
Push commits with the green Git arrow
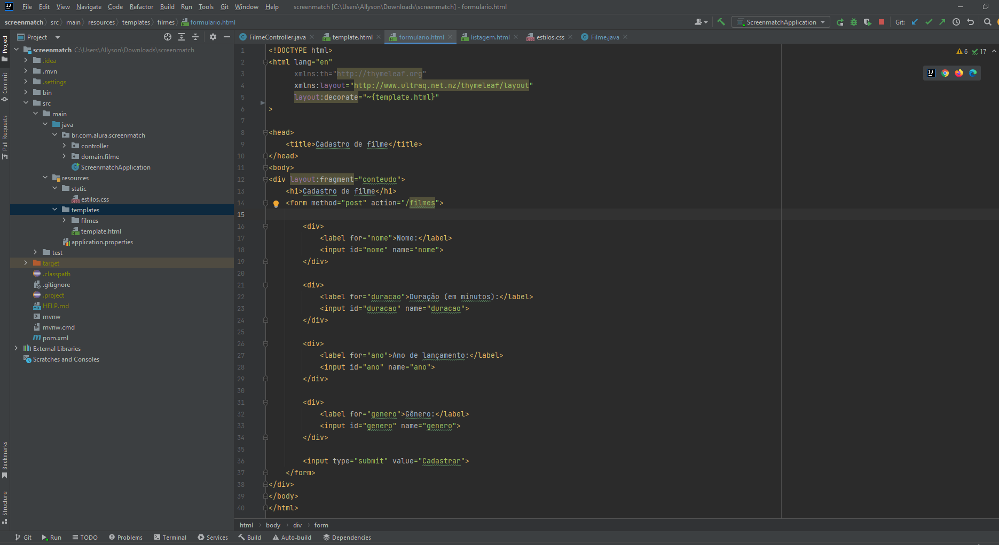coord(942,22)
